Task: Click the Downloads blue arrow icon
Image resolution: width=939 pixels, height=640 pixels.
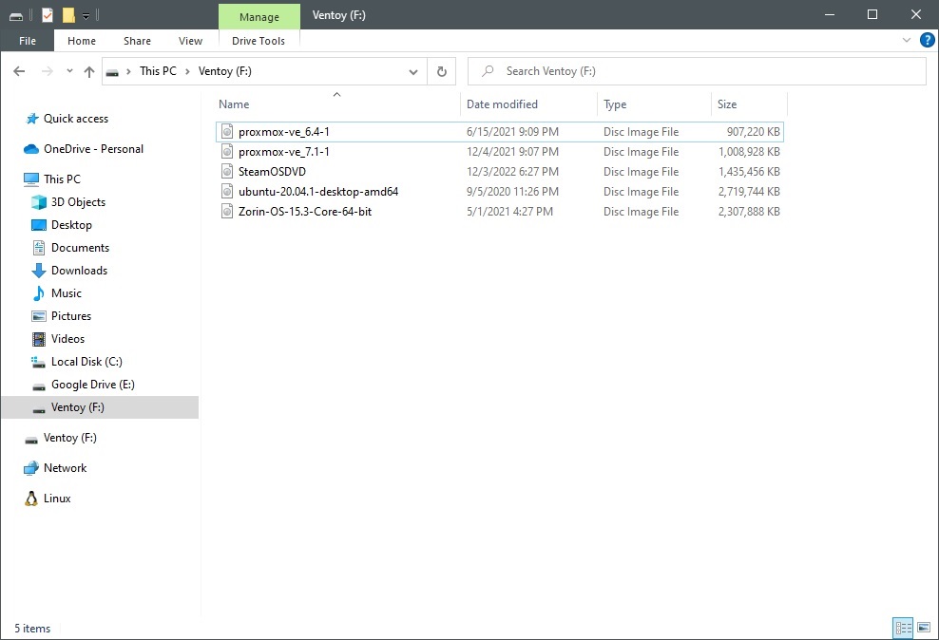Action: tap(39, 271)
